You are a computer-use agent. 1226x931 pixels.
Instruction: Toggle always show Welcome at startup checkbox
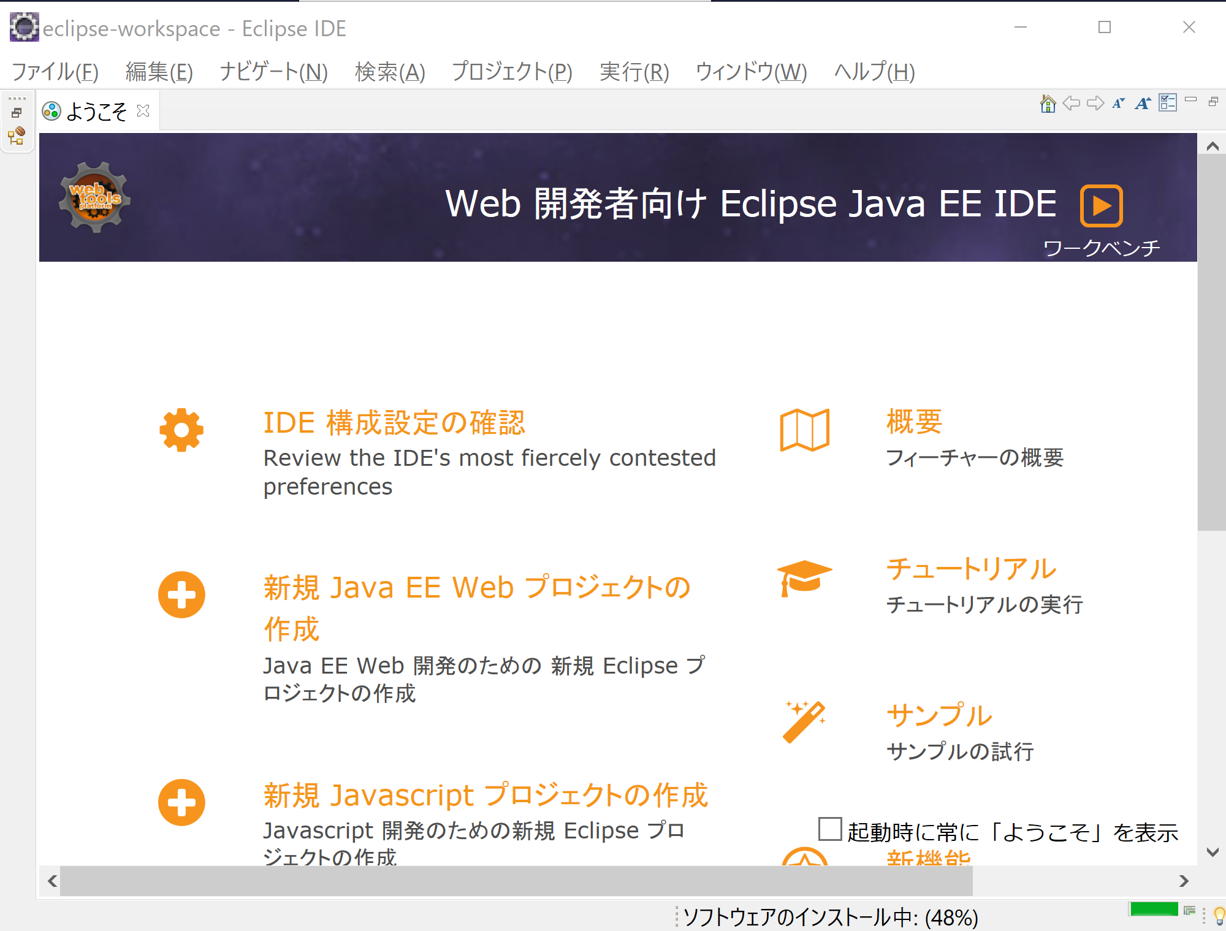(x=830, y=829)
